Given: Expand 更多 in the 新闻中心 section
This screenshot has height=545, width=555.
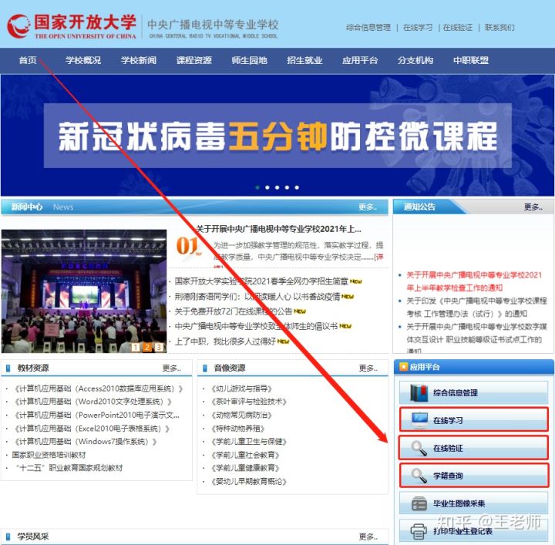Looking at the screenshot, I should click(x=368, y=207).
